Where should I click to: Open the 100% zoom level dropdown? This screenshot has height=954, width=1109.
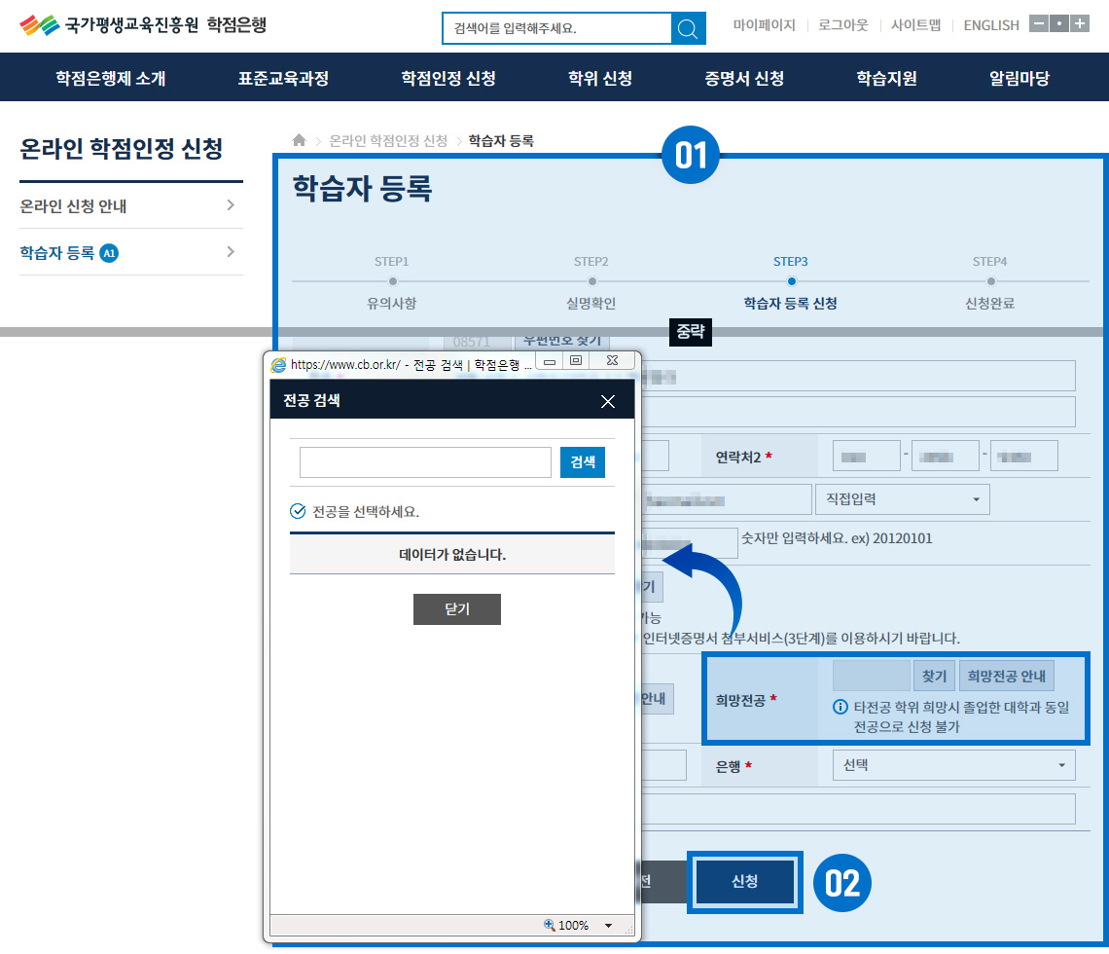pyautogui.click(x=609, y=926)
